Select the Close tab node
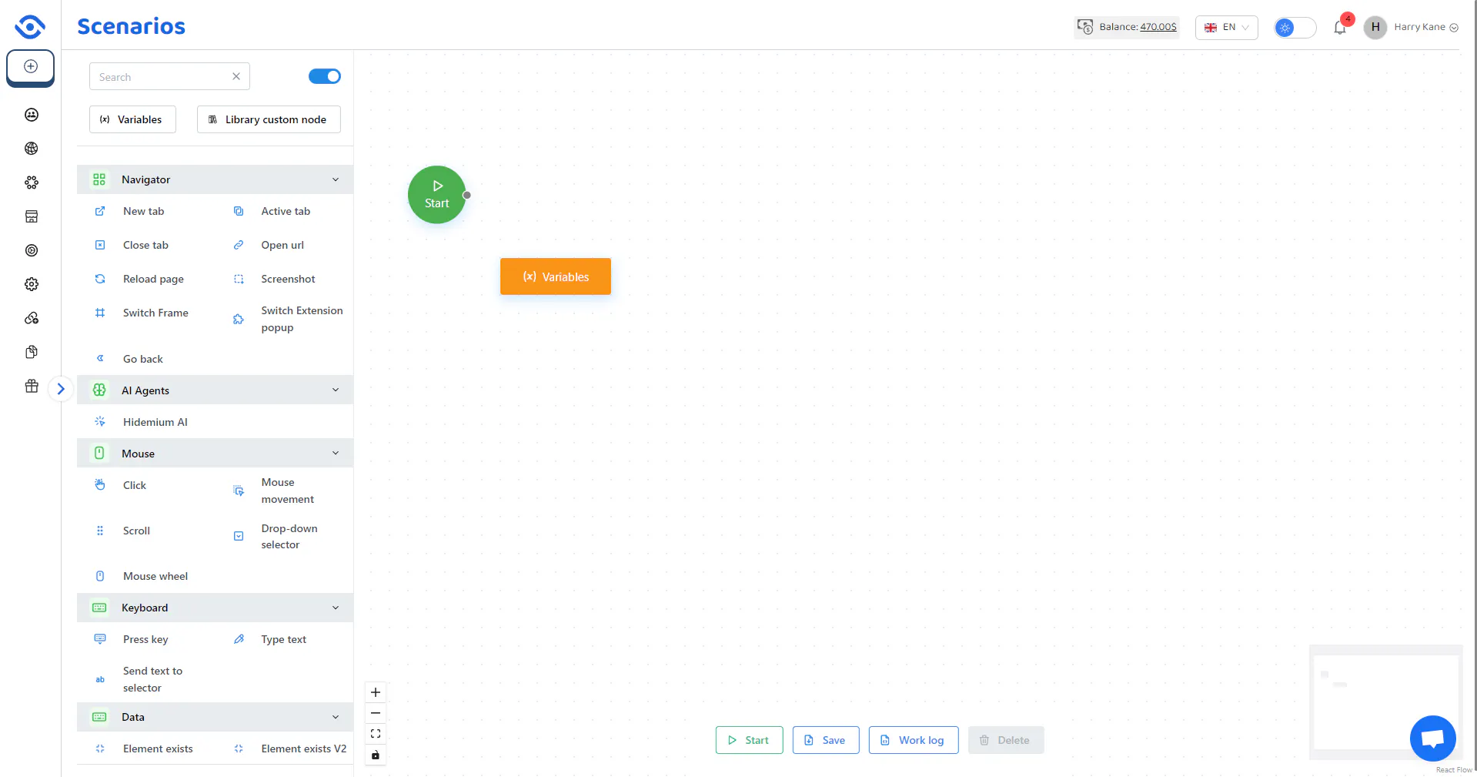 click(145, 245)
